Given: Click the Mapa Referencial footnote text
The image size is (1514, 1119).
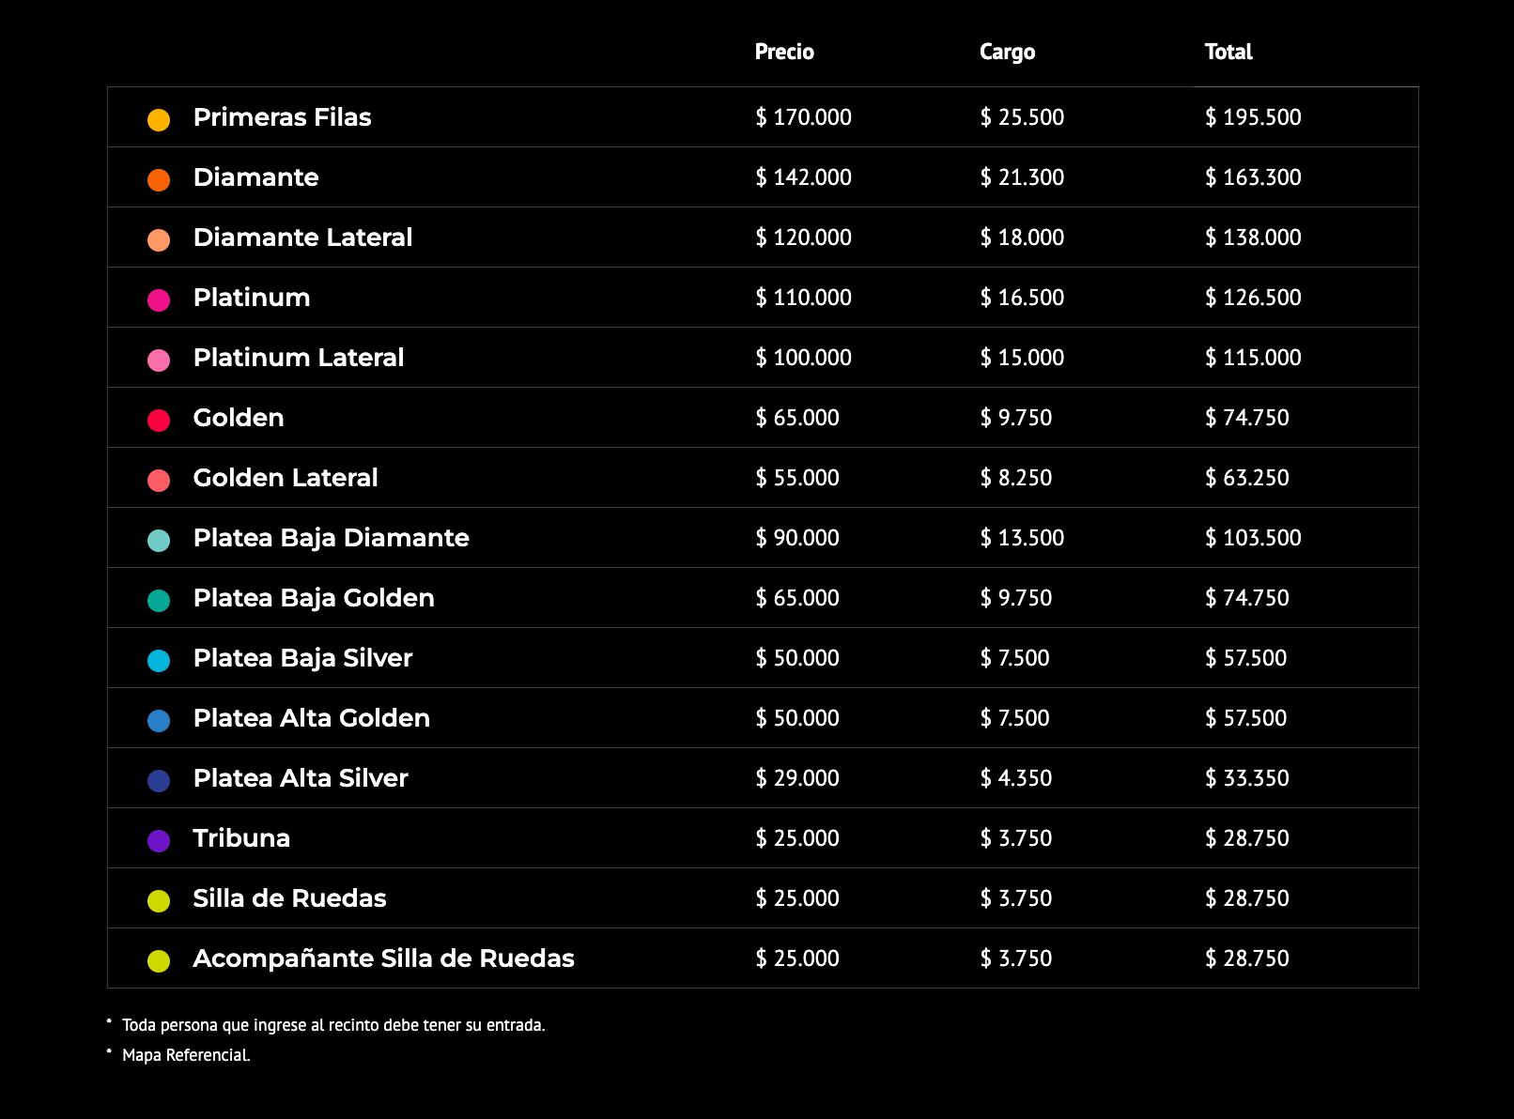Looking at the screenshot, I should [x=186, y=1055].
